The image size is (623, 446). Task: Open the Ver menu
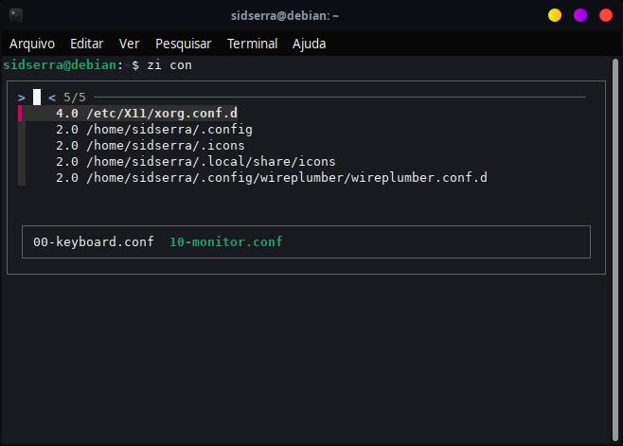coord(130,44)
